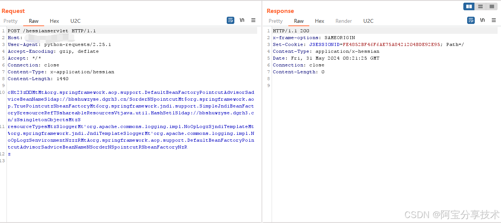Click the HTTP/1.1 200 status line
The height and width of the screenshot is (223, 501).
[x=291, y=31]
